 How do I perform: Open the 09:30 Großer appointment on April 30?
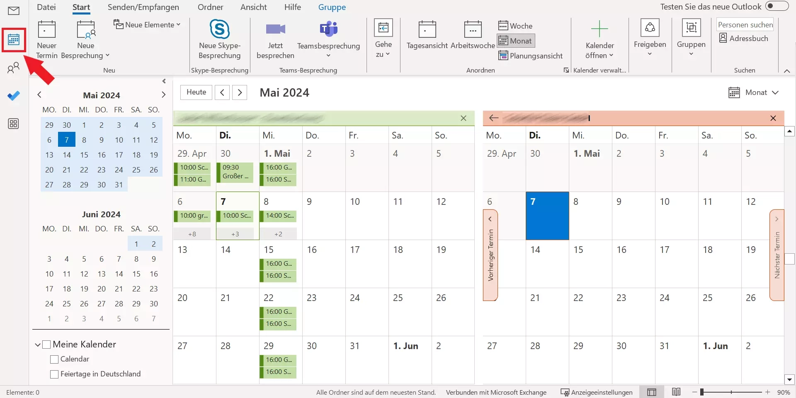pos(235,172)
